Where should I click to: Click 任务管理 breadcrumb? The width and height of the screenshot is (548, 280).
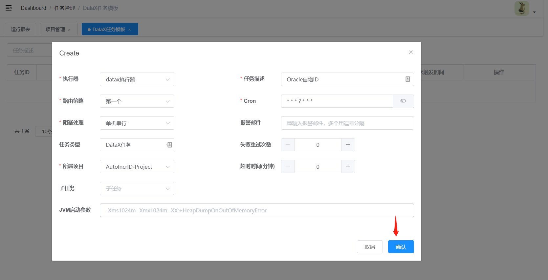point(65,8)
